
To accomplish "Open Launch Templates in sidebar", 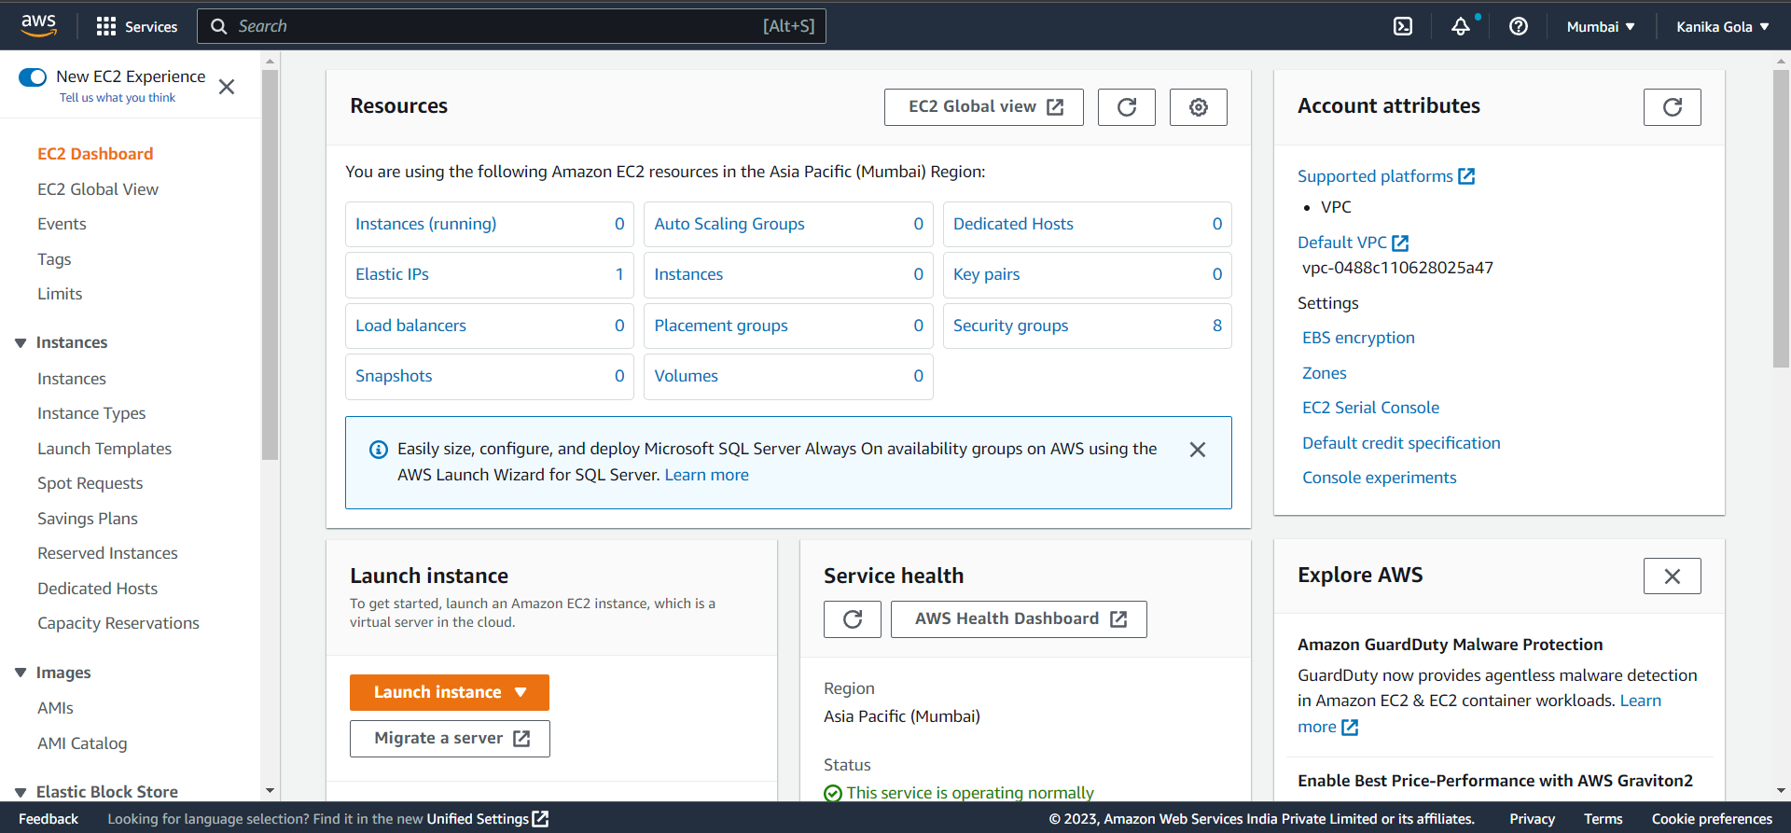I will [x=104, y=449].
